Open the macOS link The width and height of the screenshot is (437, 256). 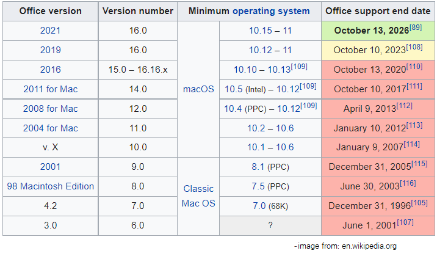coord(198,89)
